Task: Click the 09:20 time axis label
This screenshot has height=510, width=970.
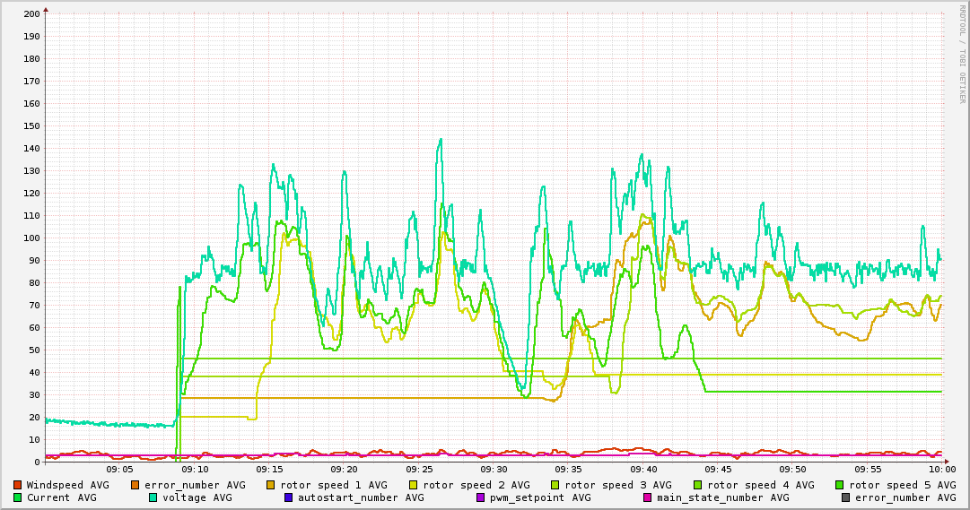Action: coord(344,470)
